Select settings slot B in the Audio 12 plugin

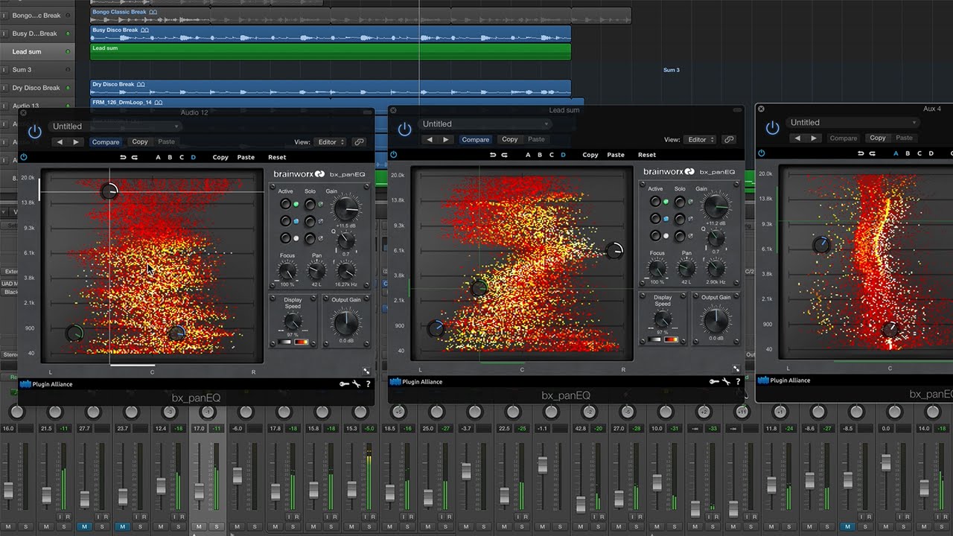click(x=170, y=157)
